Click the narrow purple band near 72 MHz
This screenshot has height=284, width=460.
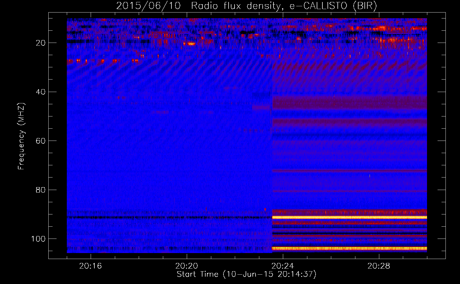(349, 171)
